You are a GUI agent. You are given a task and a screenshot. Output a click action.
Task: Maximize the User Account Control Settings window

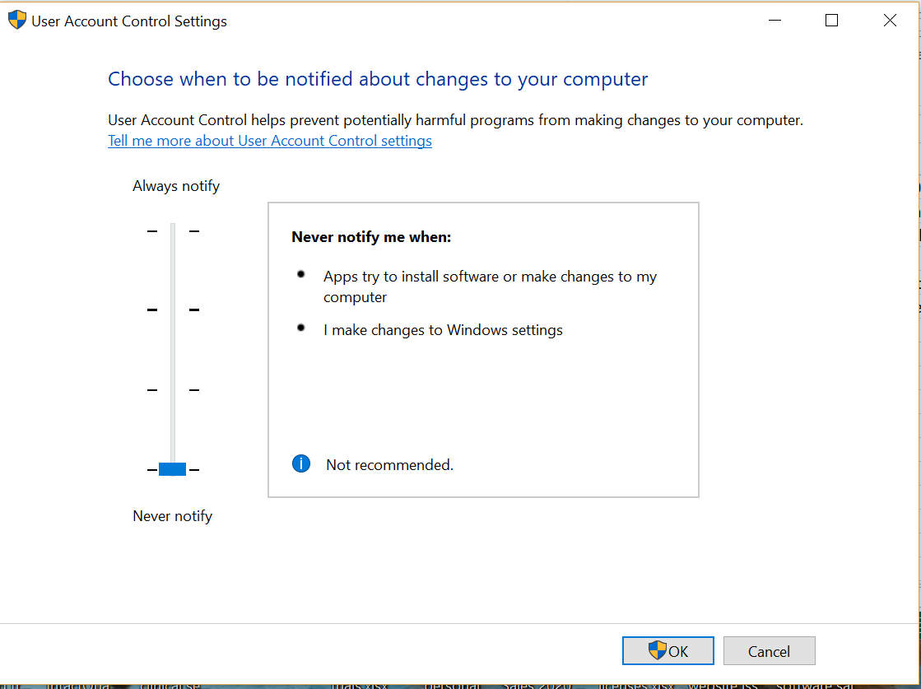point(832,21)
